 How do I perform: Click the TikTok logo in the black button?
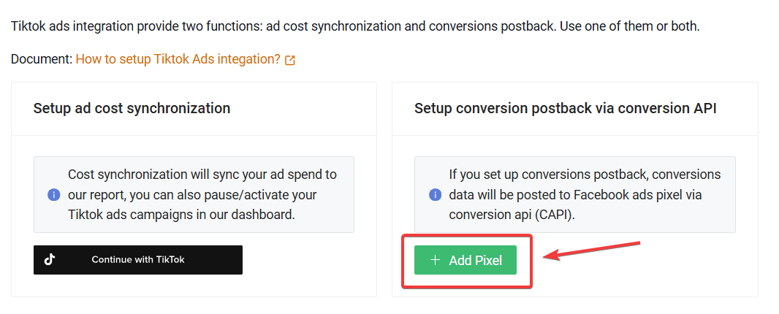tap(50, 259)
